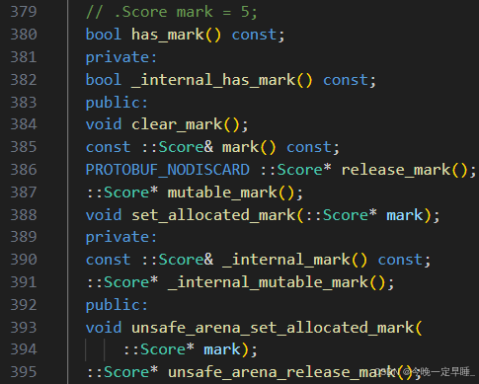
Task: Click line number 391 in the gutter
Action: click(24, 282)
